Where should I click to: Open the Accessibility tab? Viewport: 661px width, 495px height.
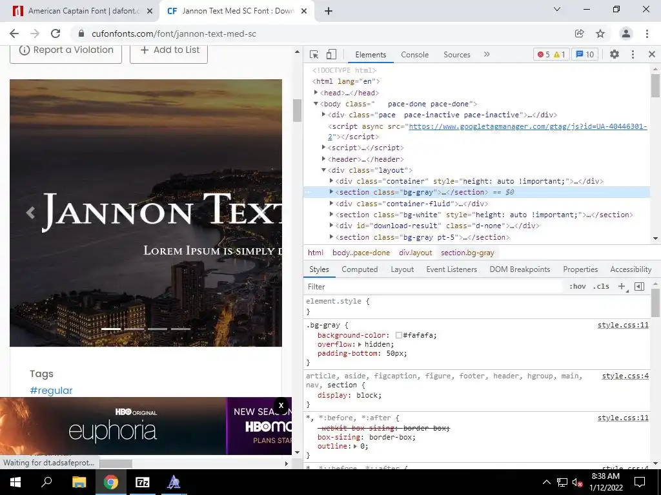pyautogui.click(x=631, y=269)
